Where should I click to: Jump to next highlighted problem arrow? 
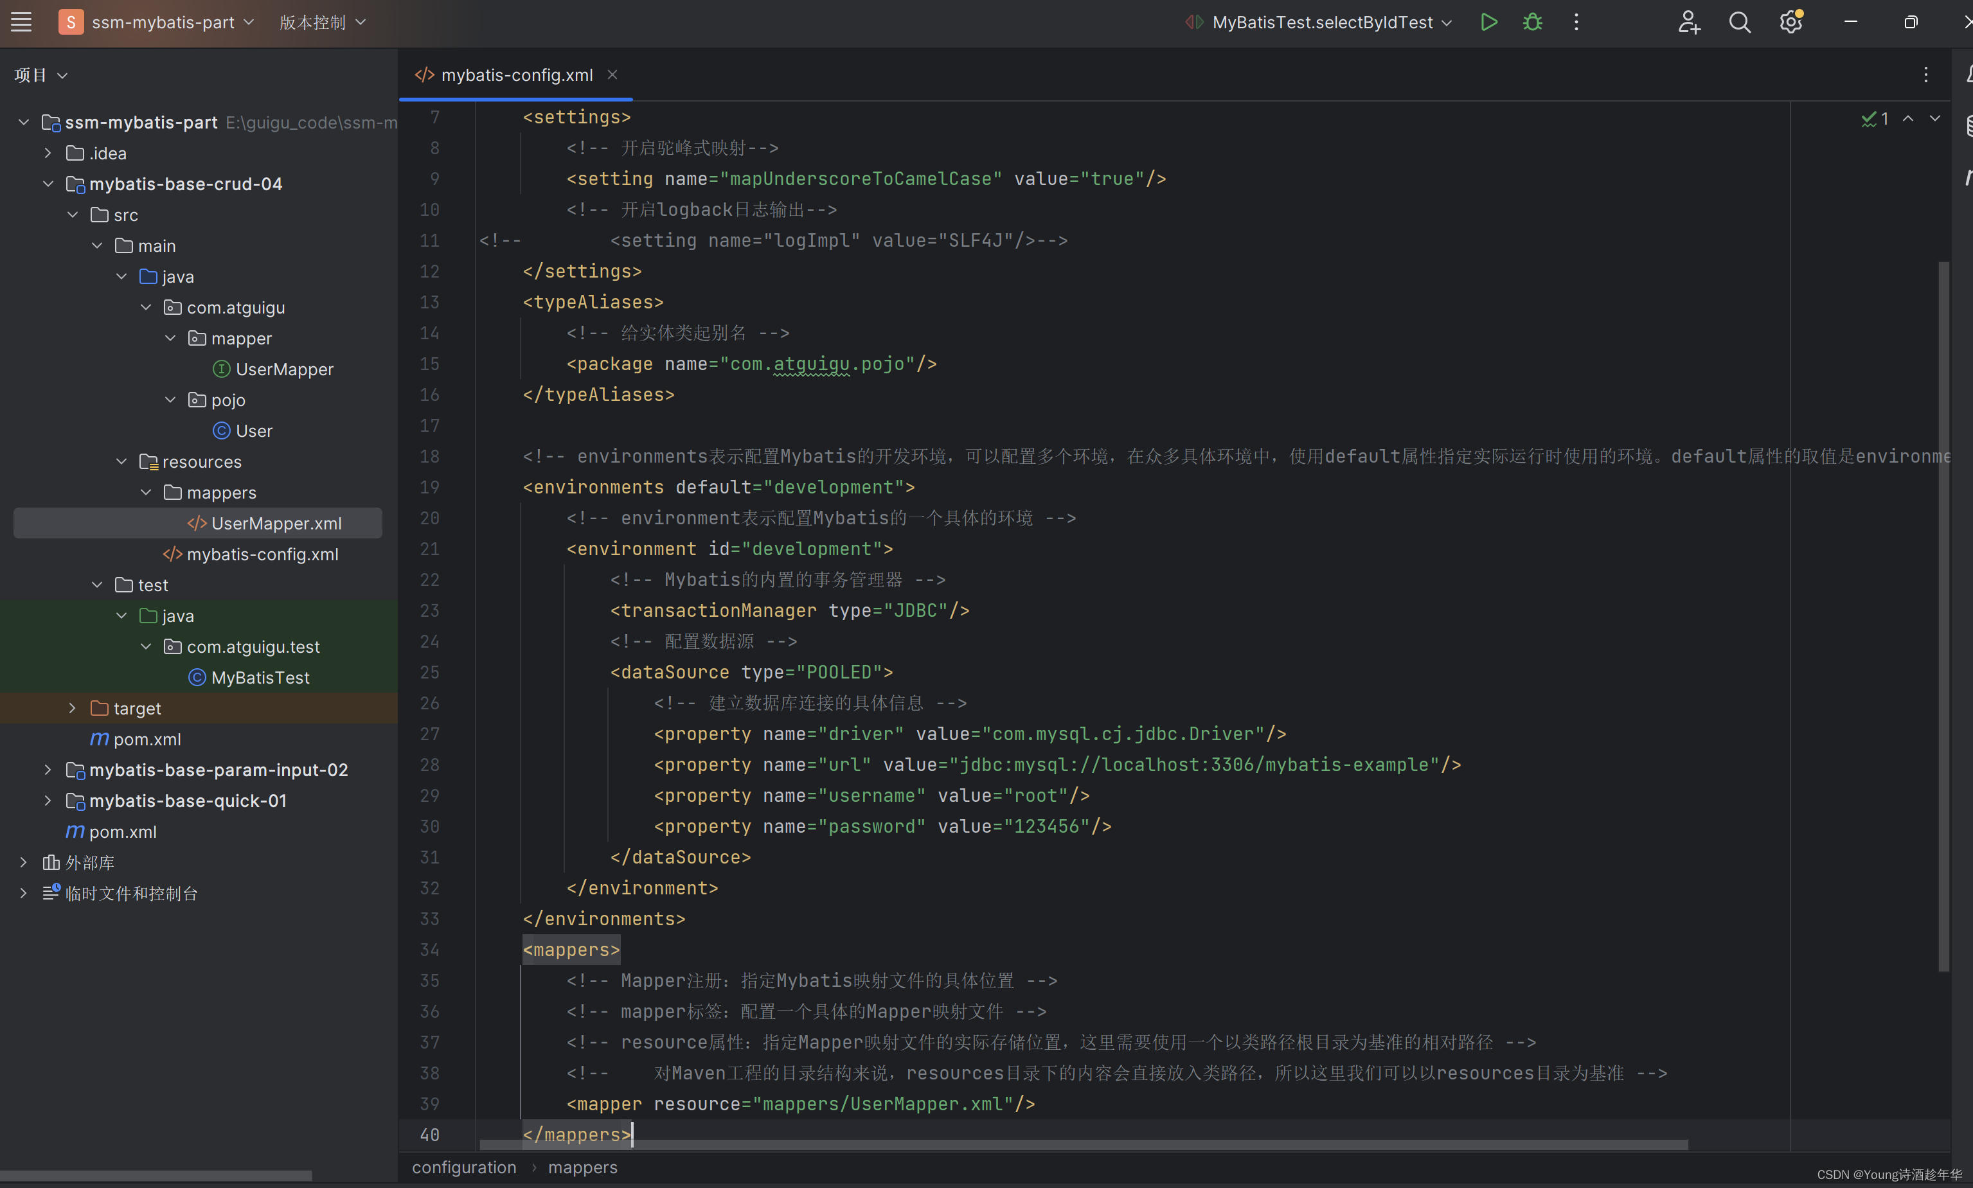click(x=1934, y=118)
